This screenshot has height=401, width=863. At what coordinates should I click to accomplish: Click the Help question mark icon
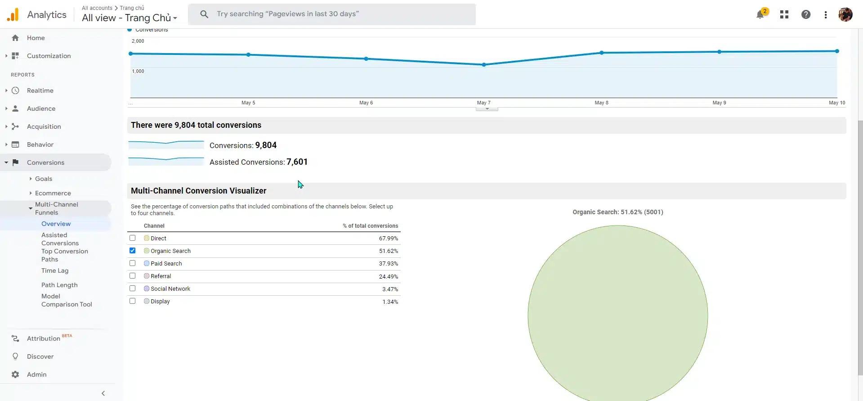tap(805, 14)
